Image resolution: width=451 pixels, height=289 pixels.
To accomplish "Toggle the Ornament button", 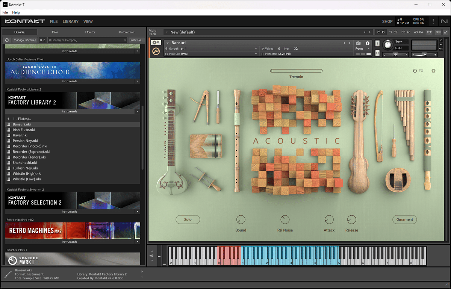I will [404, 219].
